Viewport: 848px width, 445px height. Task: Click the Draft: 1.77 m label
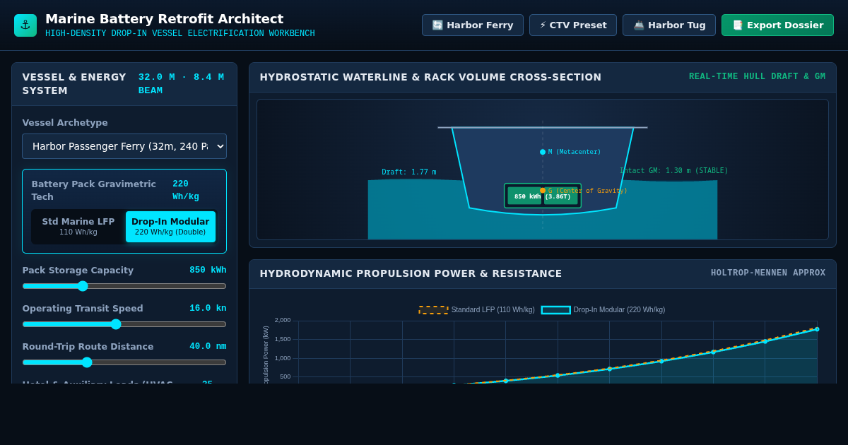[409, 172]
